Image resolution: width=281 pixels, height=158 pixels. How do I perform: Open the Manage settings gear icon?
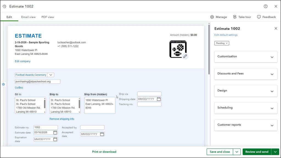coord(212,17)
